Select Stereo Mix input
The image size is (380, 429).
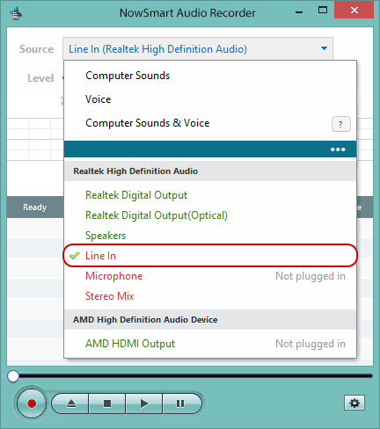click(210, 296)
